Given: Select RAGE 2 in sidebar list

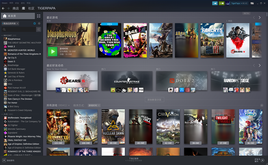Looking at the screenshot, I should pos(11,46).
